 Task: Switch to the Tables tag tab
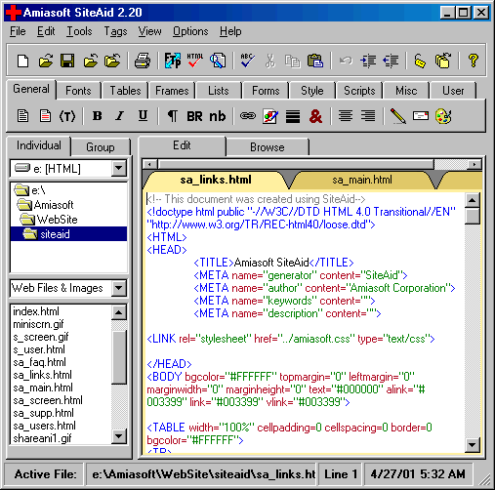125,91
